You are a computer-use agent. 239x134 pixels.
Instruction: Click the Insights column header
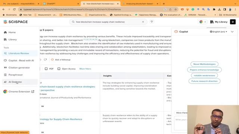(x=108, y=76)
